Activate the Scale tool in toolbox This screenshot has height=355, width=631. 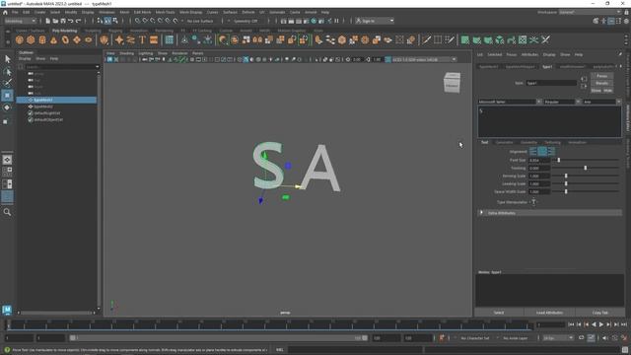pos(7,120)
